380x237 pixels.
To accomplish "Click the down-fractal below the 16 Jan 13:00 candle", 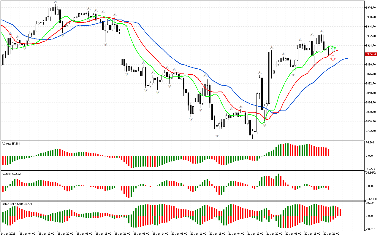I will (105, 44).
